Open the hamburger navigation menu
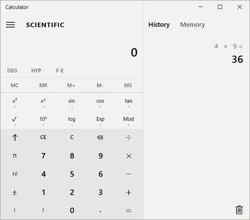Image resolution: width=250 pixels, height=220 pixels. coord(10,25)
